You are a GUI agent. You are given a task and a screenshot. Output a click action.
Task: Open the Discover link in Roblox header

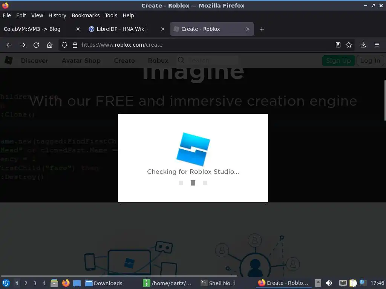coord(34,61)
